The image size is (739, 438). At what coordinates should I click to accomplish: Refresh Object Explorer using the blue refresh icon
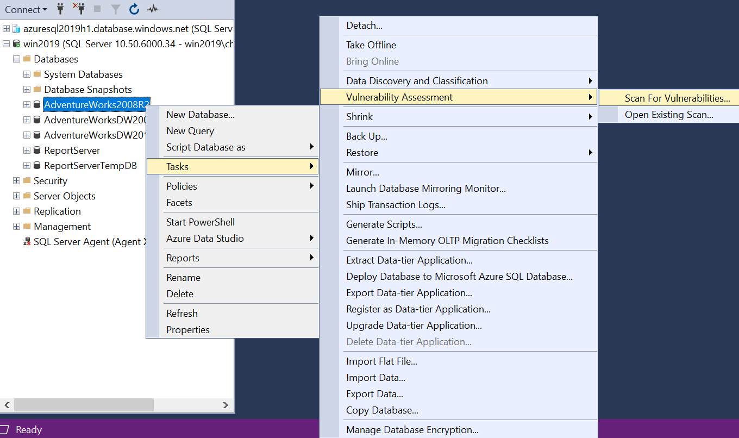click(x=134, y=9)
